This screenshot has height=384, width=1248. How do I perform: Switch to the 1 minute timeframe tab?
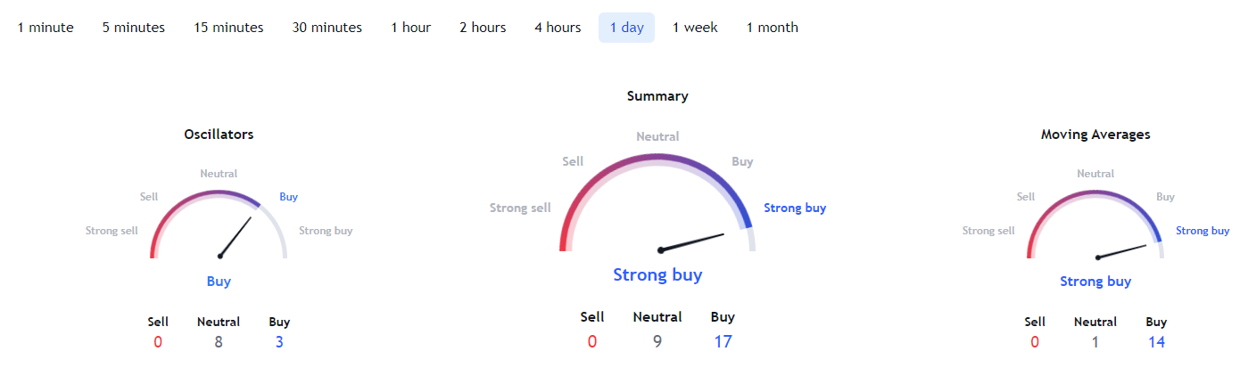(45, 28)
